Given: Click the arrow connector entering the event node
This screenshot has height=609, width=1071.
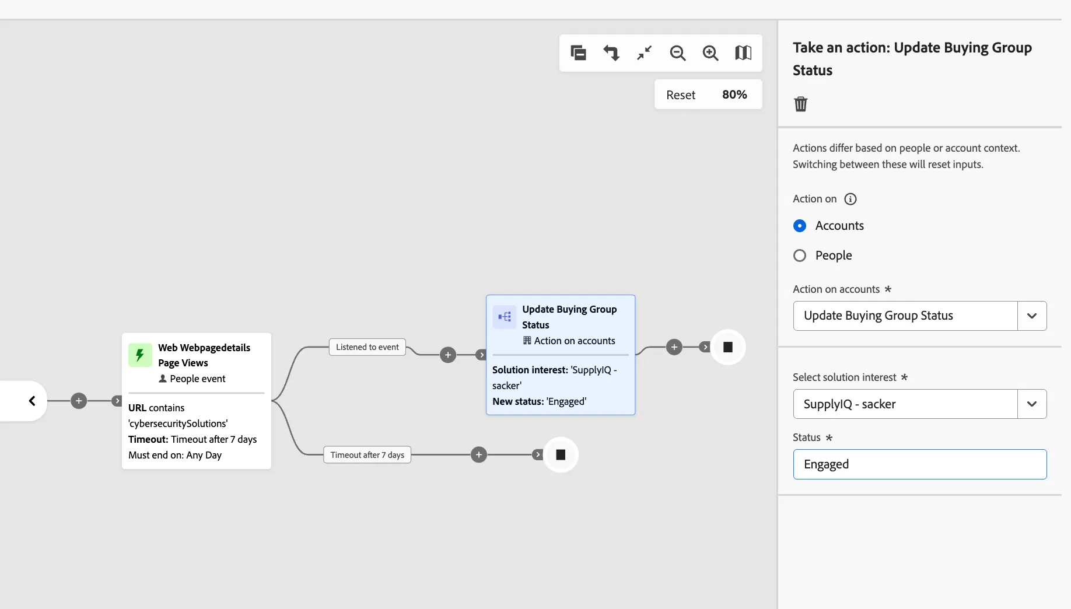Looking at the screenshot, I should click(117, 401).
